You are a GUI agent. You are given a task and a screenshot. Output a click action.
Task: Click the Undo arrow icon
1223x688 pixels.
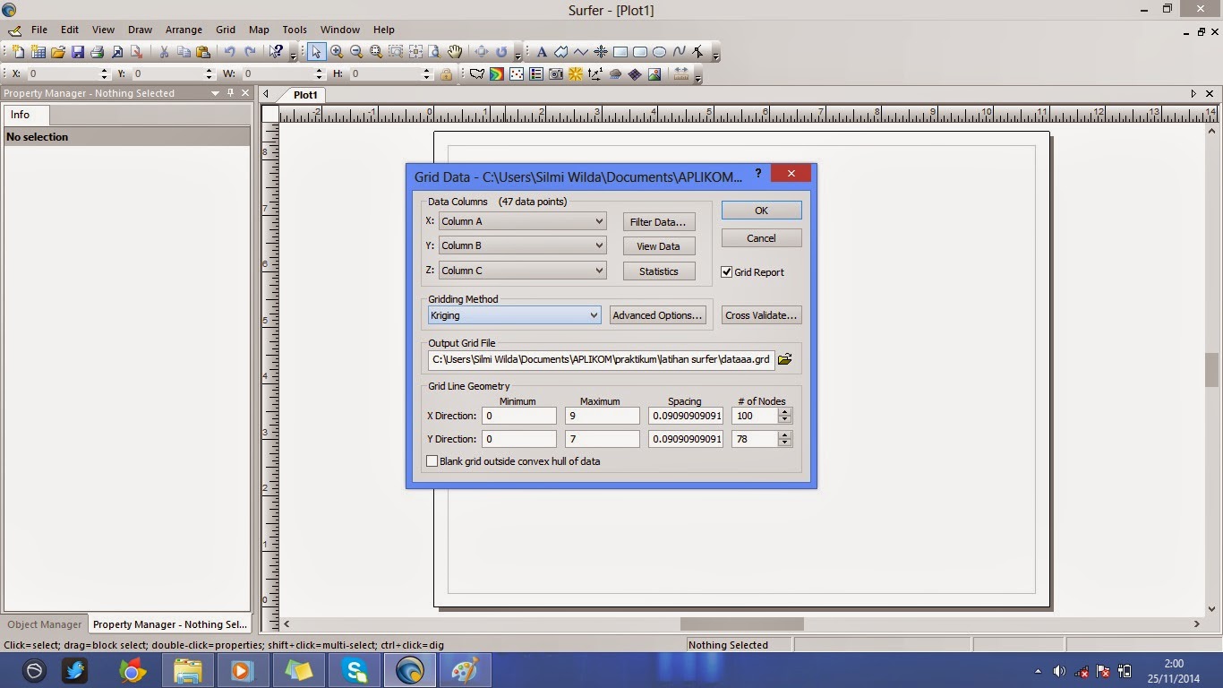point(230,52)
